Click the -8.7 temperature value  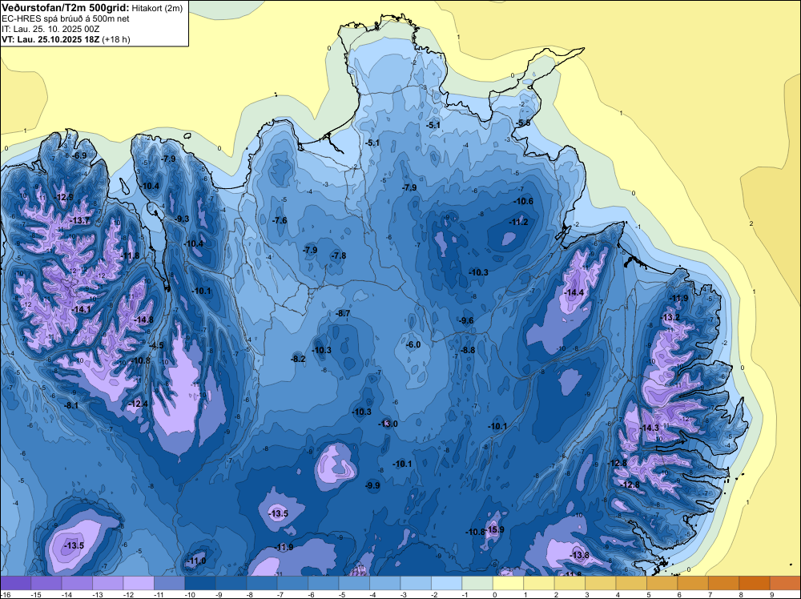(343, 313)
